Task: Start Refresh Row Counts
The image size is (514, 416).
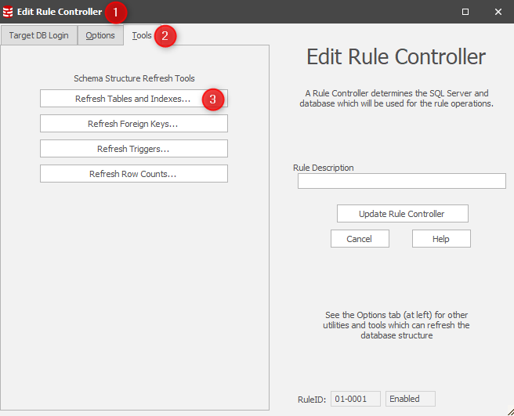Action: click(133, 174)
